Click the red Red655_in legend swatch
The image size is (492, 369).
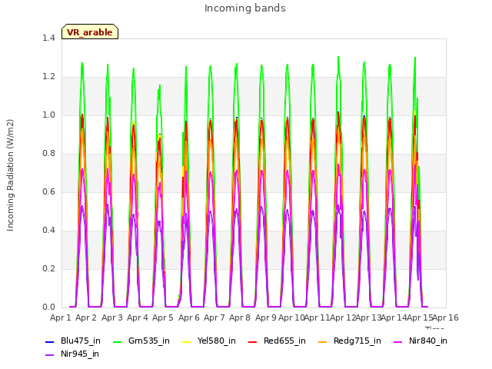pyautogui.click(x=253, y=341)
